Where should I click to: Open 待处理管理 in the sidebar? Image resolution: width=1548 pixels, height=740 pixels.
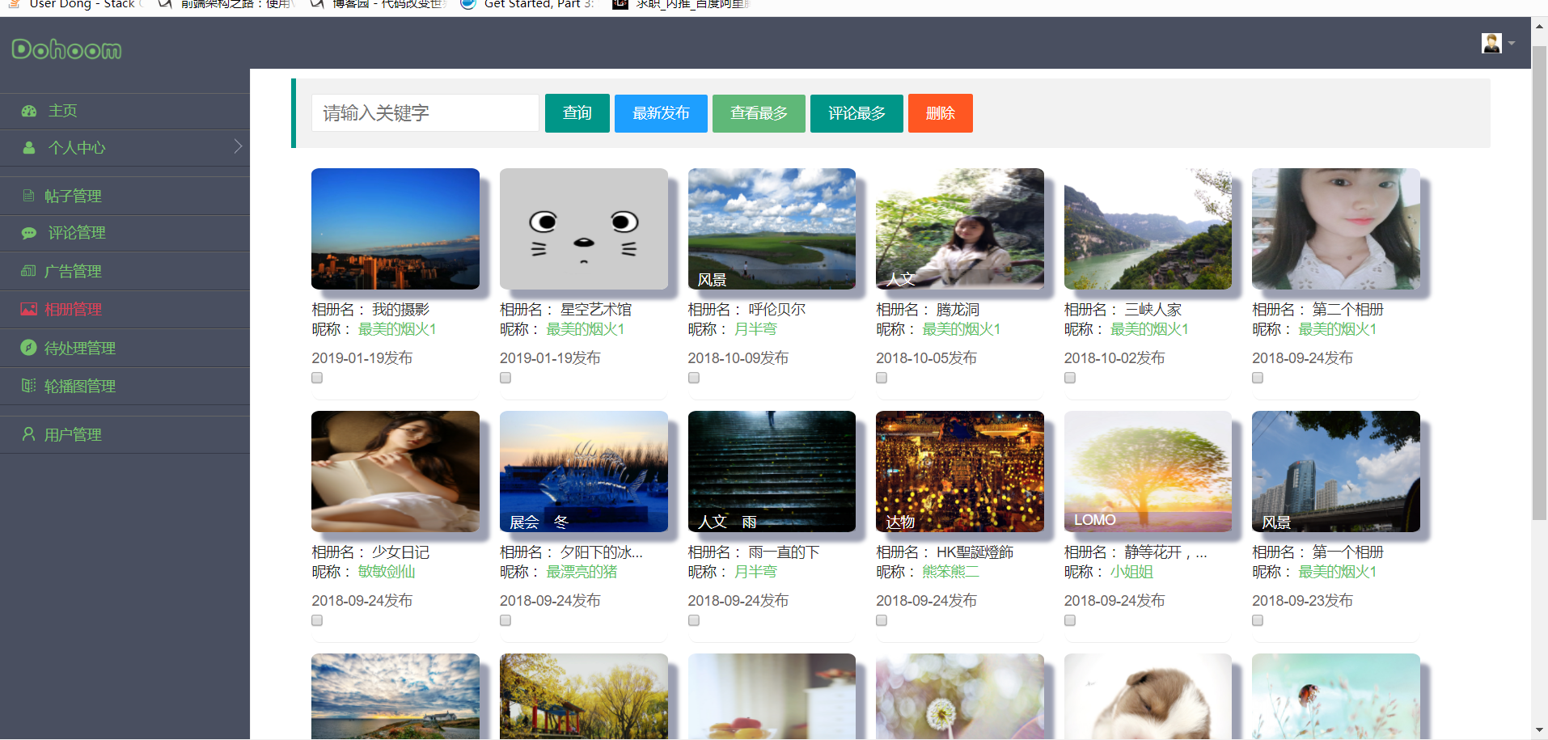[125, 348]
